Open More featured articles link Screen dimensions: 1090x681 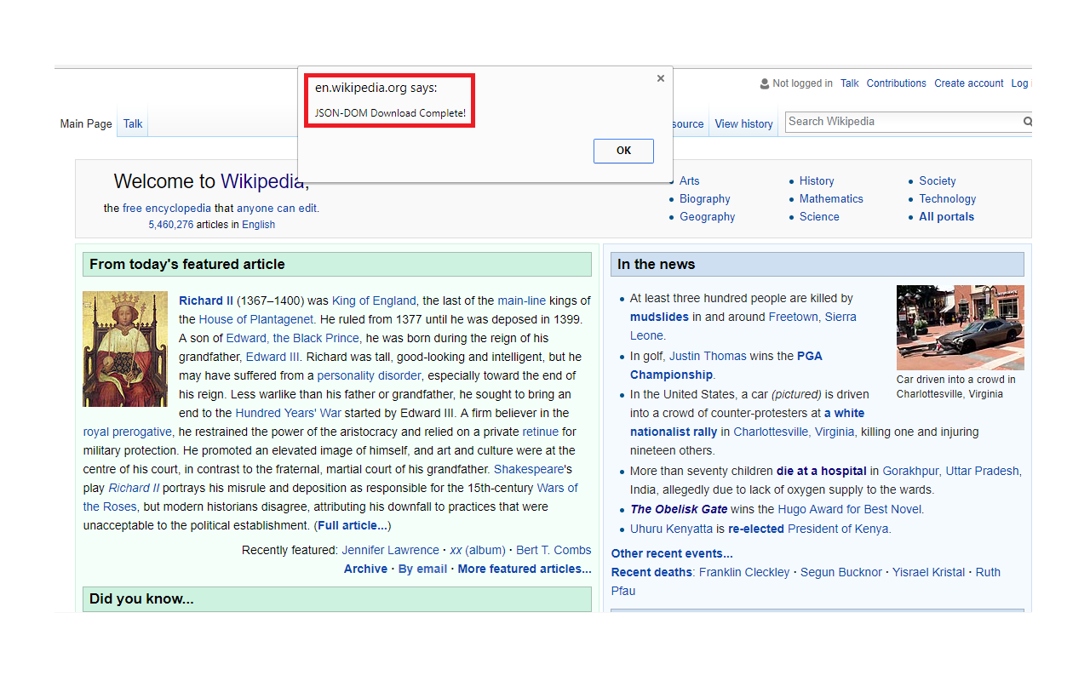(x=525, y=569)
